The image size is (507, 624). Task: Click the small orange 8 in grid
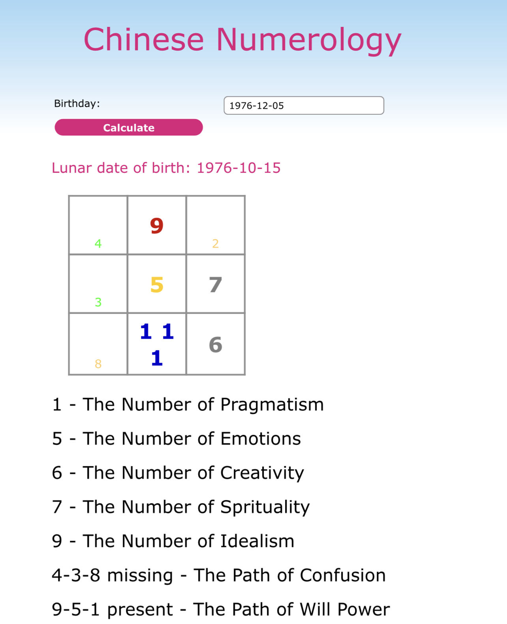(x=98, y=364)
